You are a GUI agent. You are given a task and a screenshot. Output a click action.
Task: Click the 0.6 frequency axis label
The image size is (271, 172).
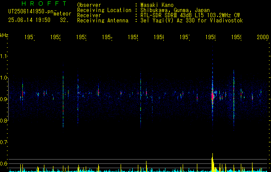pyautogui.click(x=4, y=163)
